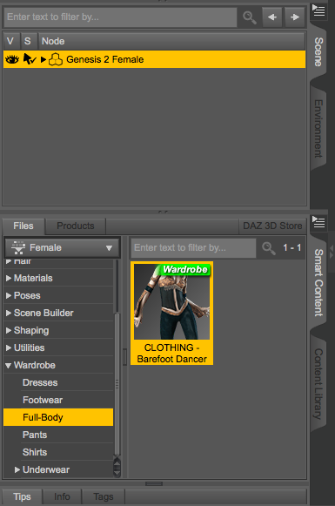Open the Smart Content pane options menu icon
The image size is (335, 506).
tap(318, 221)
